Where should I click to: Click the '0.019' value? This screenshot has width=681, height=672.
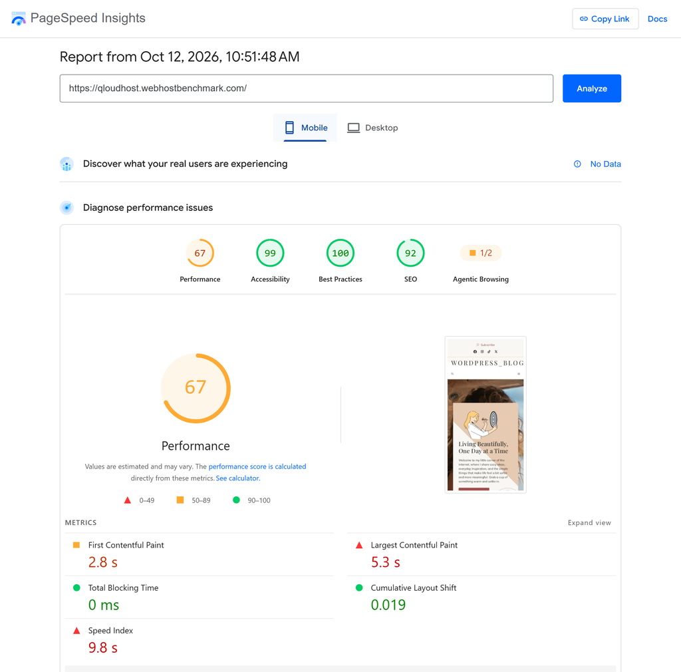point(388,605)
